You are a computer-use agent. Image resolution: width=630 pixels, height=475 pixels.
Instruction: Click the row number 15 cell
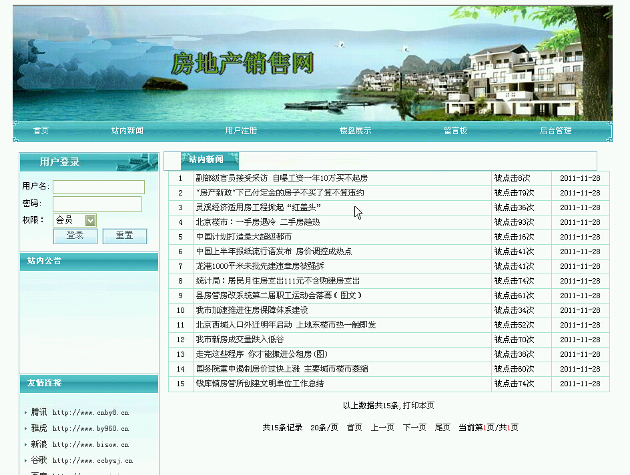coord(181,384)
